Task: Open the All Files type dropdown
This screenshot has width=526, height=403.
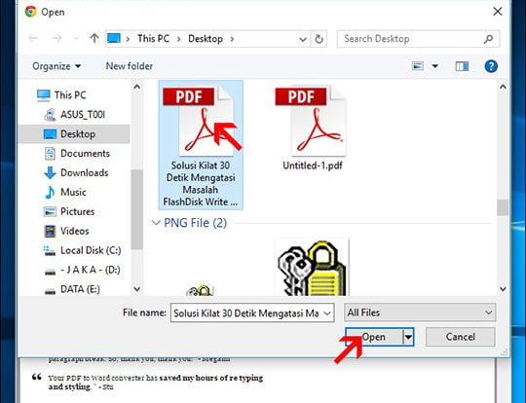Action: click(420, 312)
